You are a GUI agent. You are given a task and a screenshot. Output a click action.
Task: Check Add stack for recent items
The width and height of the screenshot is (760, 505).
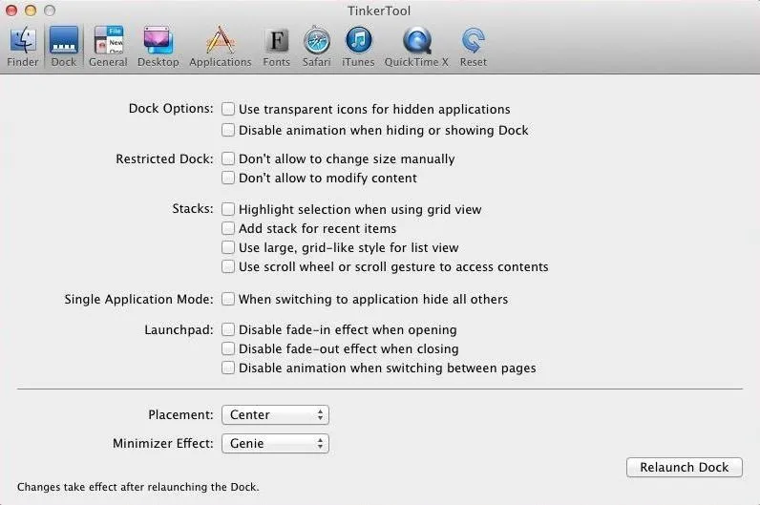228,228
